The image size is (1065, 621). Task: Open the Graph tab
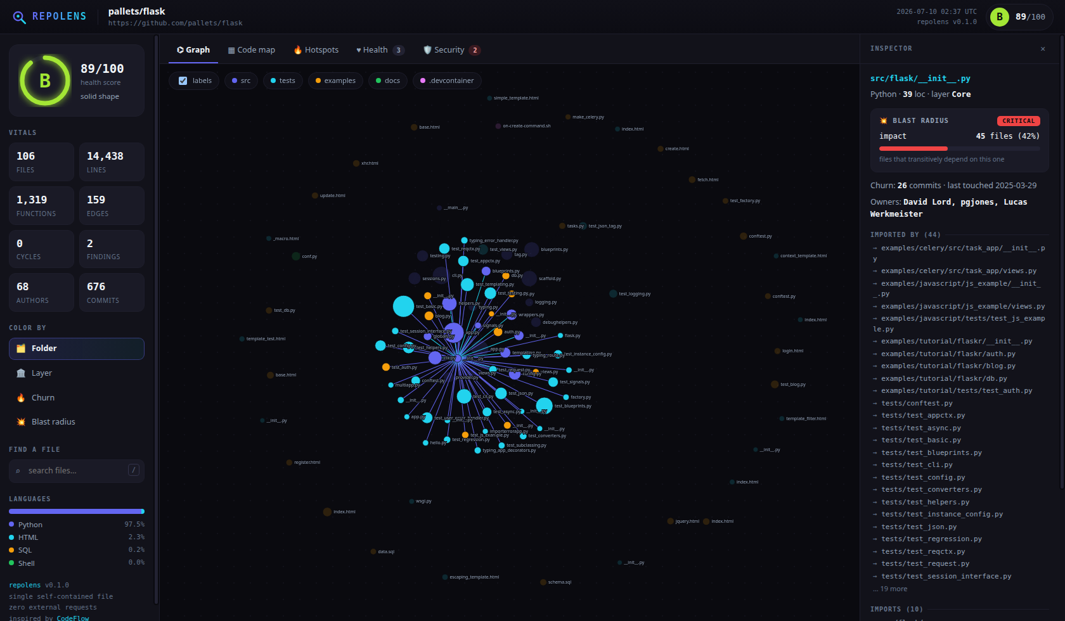[x=193, y=50]
